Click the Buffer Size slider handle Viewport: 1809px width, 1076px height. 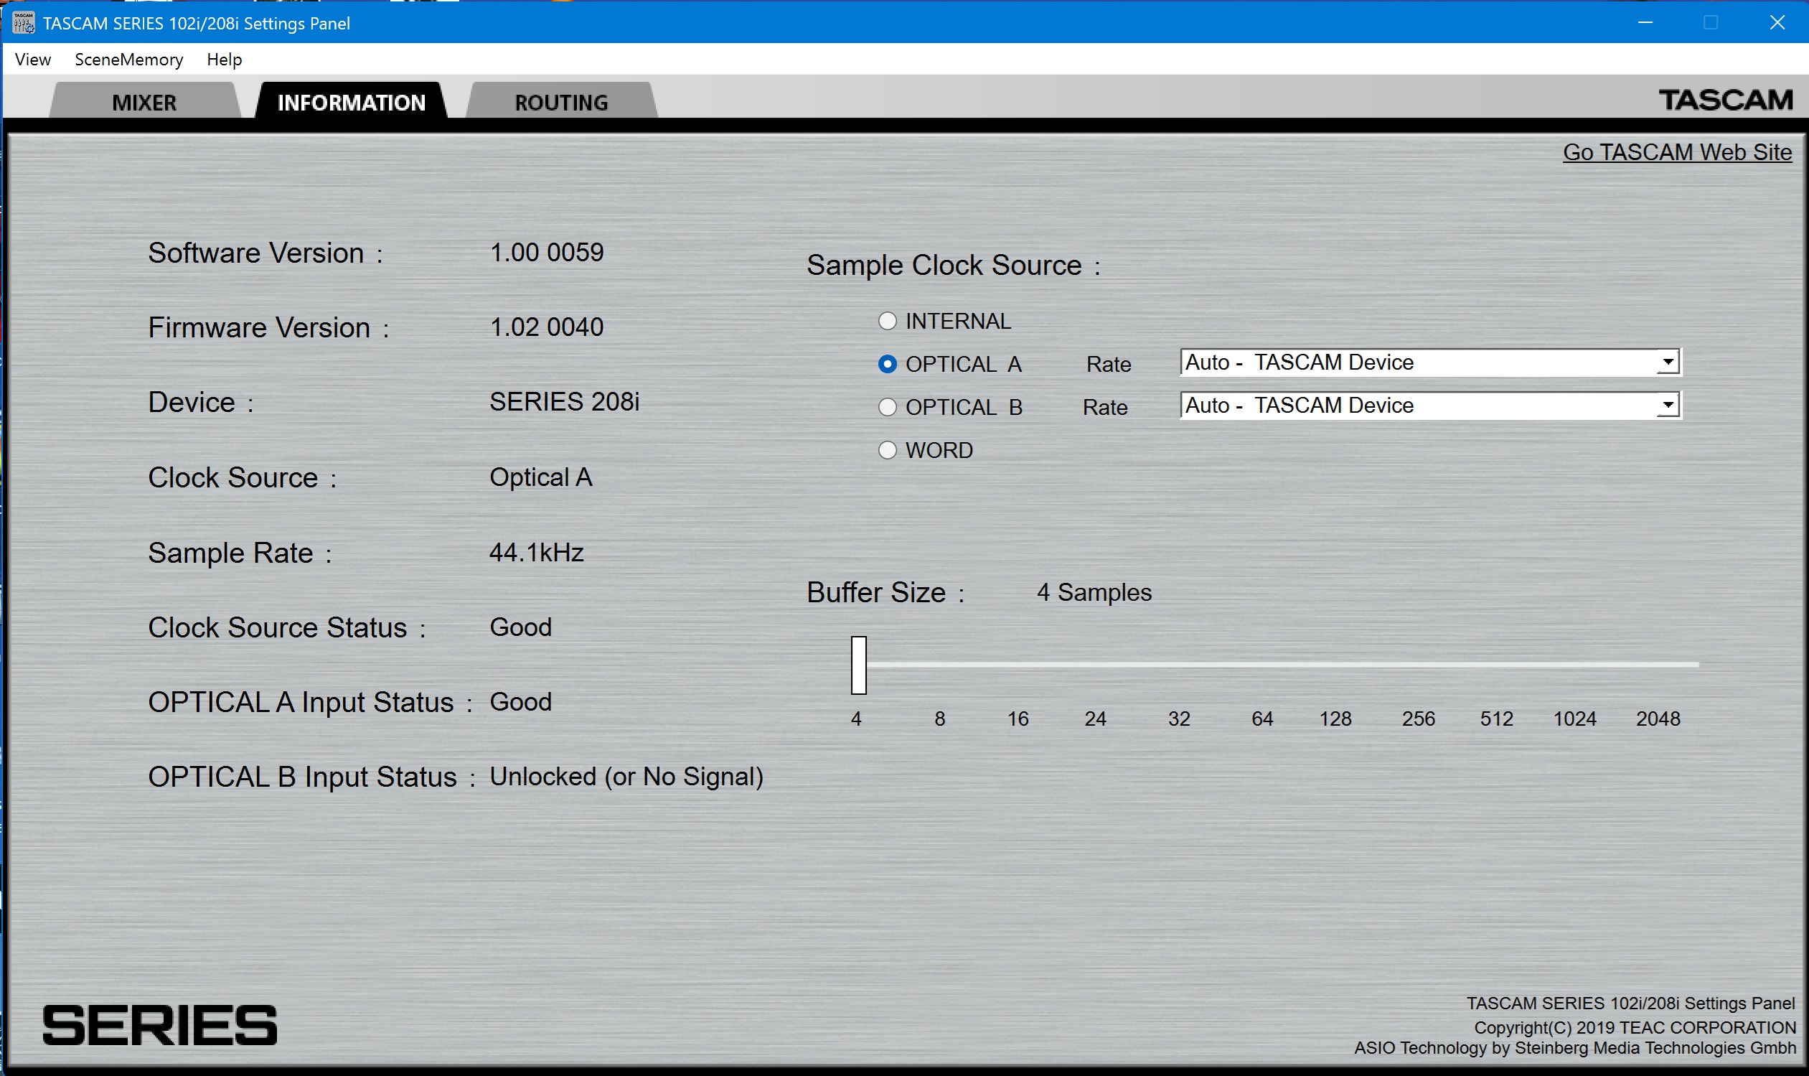point(859,665)
